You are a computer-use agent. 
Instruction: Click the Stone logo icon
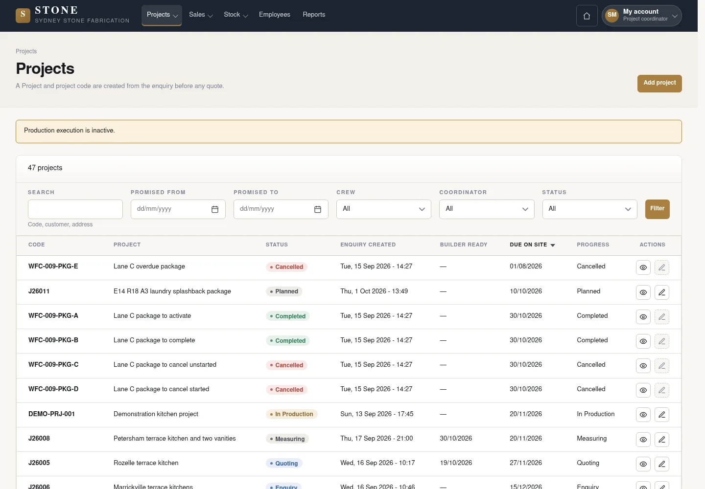click(x=23, y=15)
